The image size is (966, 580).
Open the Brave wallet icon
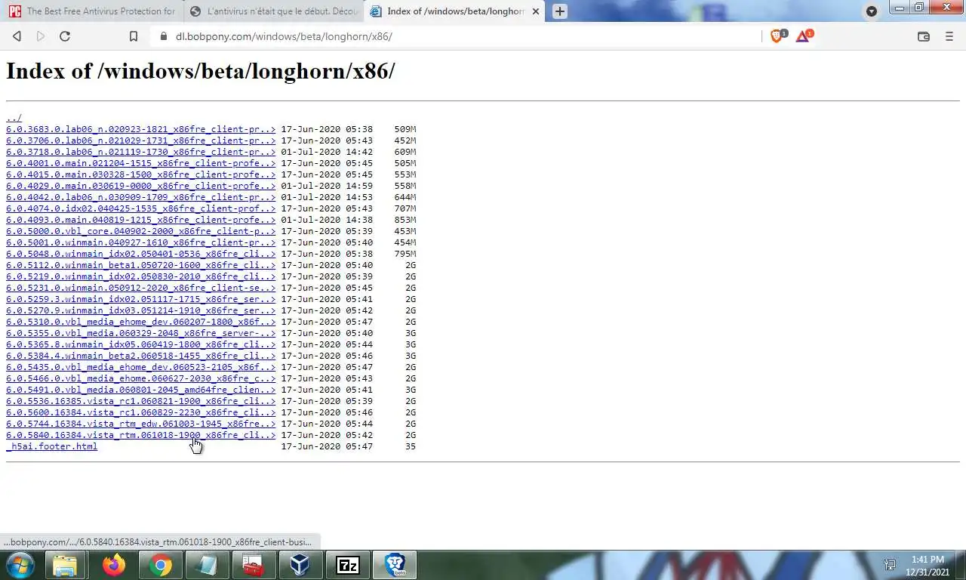tap(923, 36)
